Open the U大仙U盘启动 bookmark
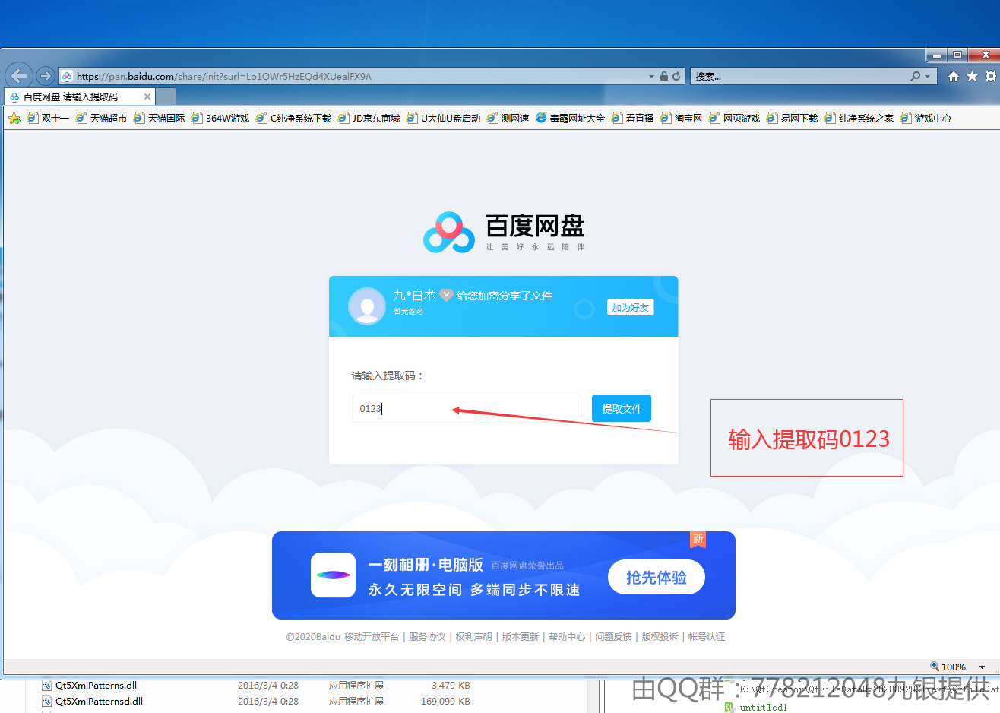This screenshot has height=713, width=1000. (443, 118)
